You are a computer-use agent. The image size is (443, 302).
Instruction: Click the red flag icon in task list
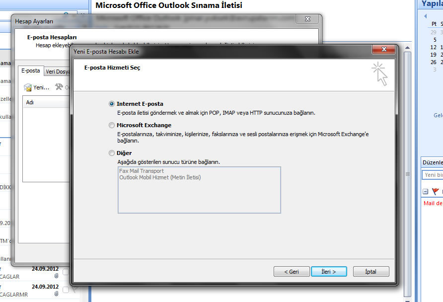click(435, 191)
